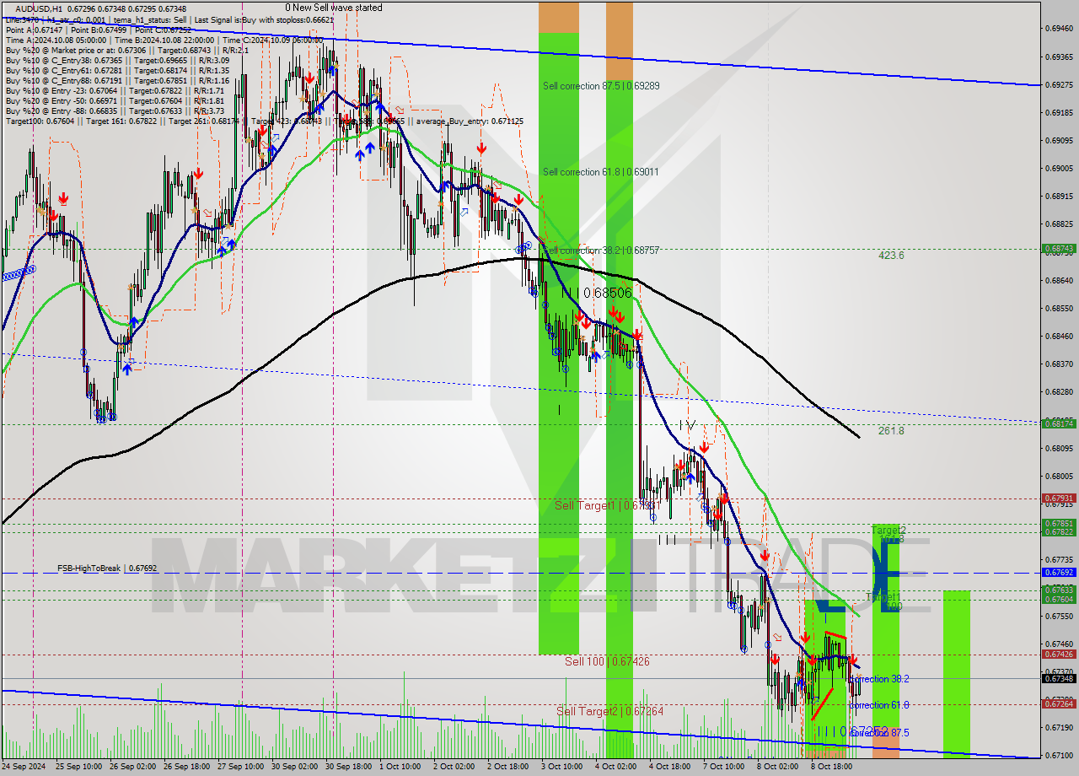Click the blue 0.67692 price tag on axis
The width and height of the screenshot is (1079, 776).
1060,572
